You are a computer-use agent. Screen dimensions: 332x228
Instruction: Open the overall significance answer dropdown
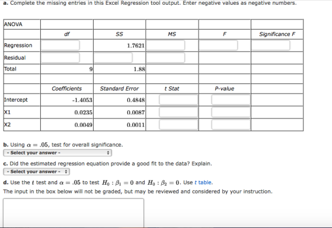[58, 153]
